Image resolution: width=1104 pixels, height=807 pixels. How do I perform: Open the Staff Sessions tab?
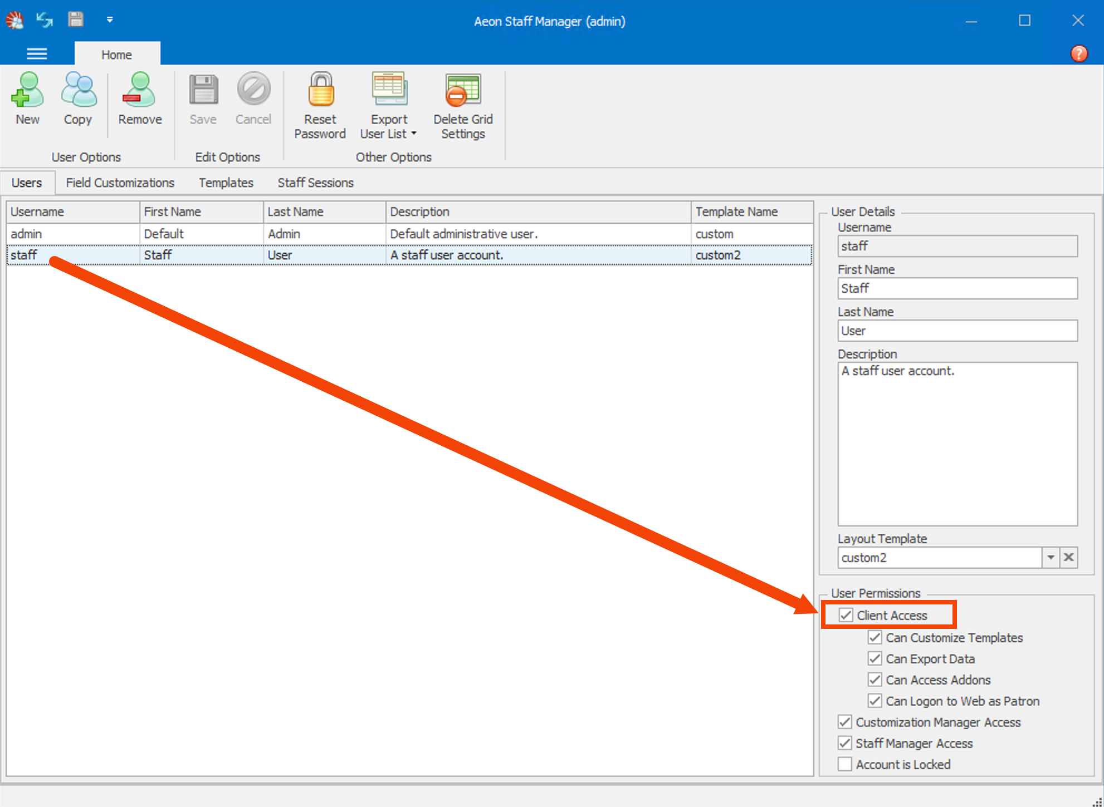click(x=315, y=183)
